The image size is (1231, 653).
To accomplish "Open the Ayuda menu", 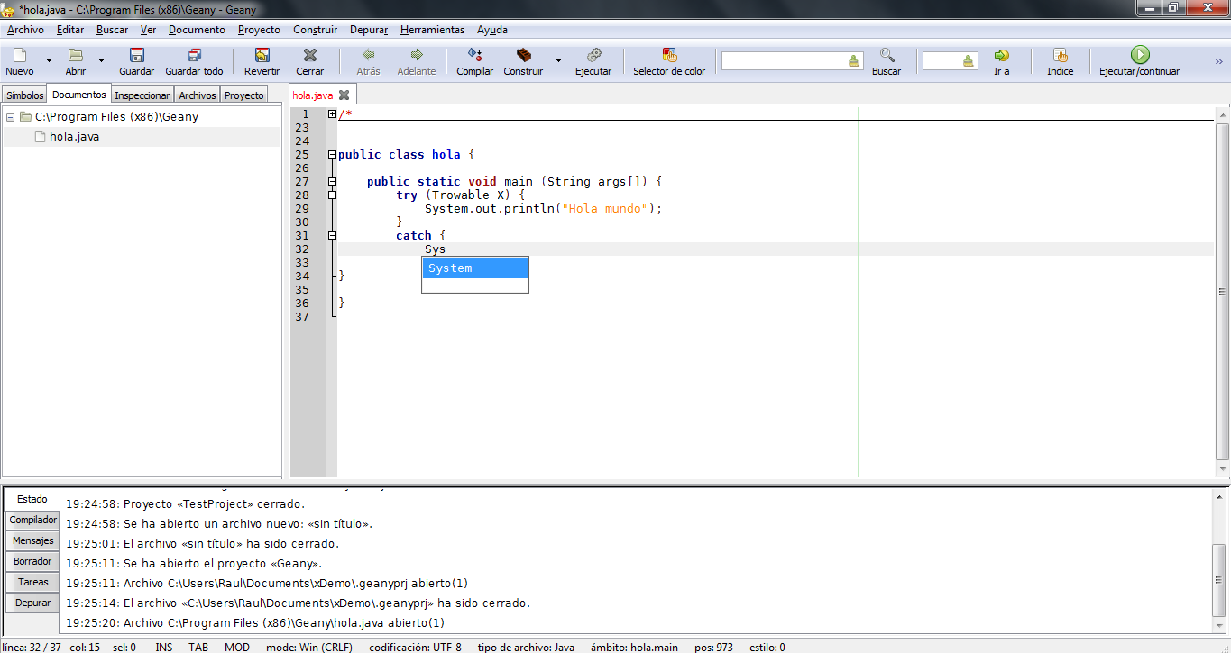I will (x=492, y=30).
